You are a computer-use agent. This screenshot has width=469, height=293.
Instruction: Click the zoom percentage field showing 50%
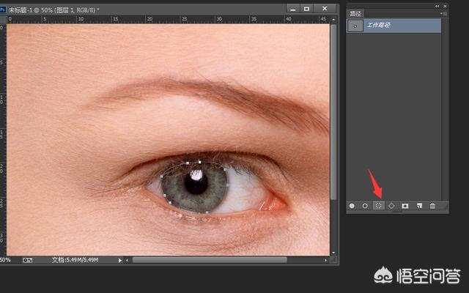tap(6, 259)
